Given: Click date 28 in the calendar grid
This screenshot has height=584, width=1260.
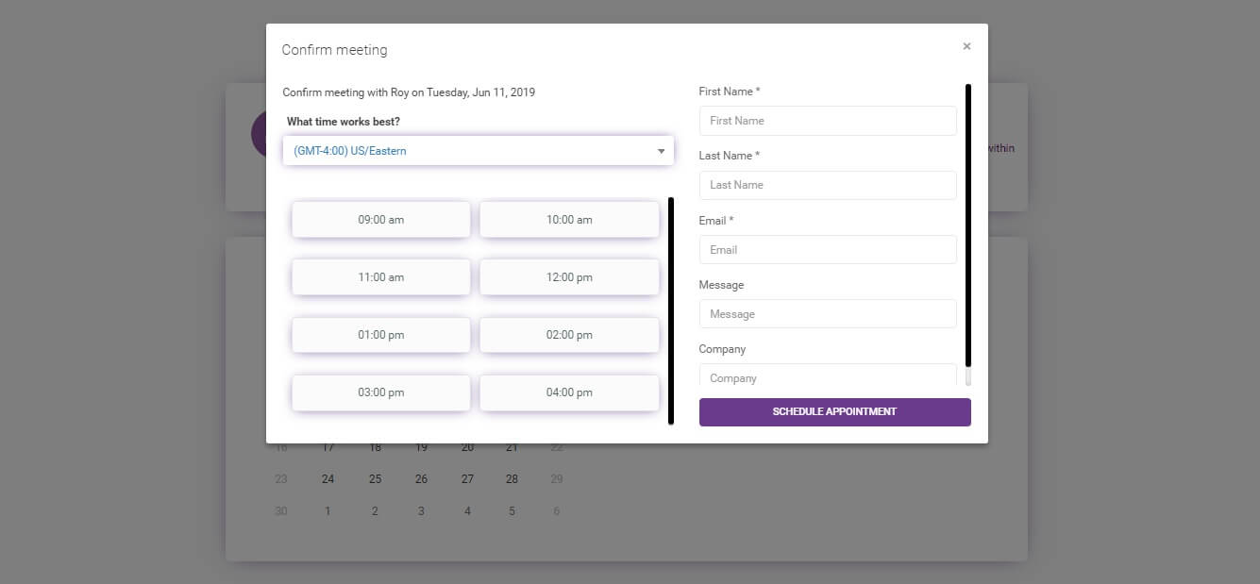Looking at the screenshot, I should coord(512,478).
